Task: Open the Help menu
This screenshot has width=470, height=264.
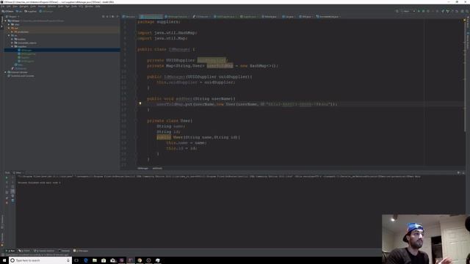Action: (98, 7)
